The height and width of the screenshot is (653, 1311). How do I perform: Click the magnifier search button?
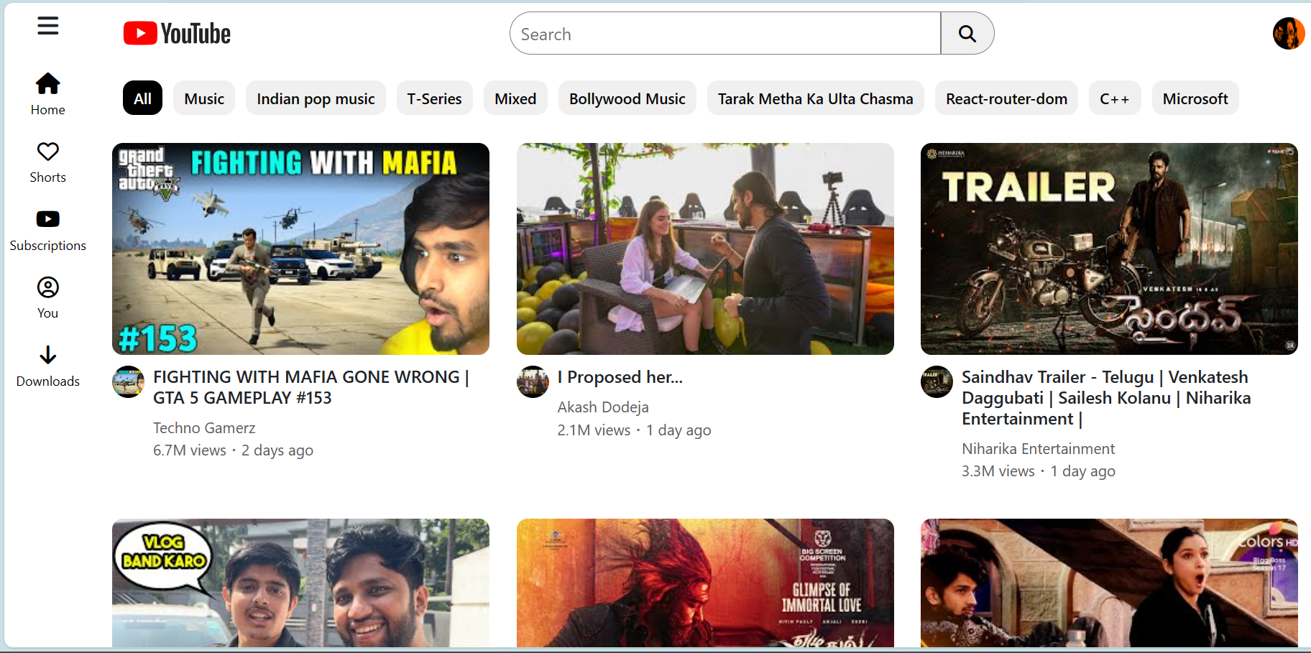[x=967, y=34]
